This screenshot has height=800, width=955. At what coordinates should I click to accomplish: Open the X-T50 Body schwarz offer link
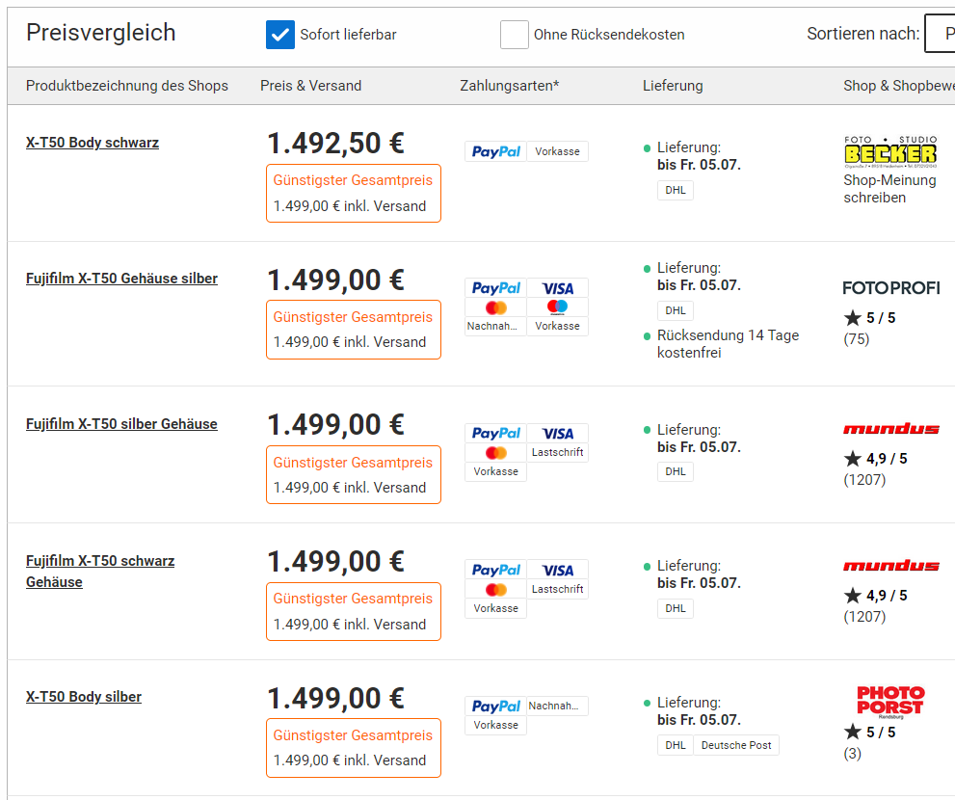93,143
